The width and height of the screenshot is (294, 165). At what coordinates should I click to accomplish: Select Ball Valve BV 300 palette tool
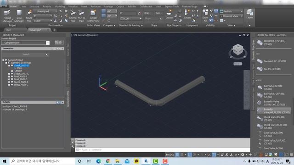coord(273,88)
